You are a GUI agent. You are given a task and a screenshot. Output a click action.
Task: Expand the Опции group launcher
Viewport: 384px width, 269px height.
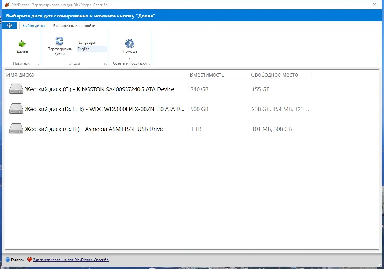click(106, 64)
